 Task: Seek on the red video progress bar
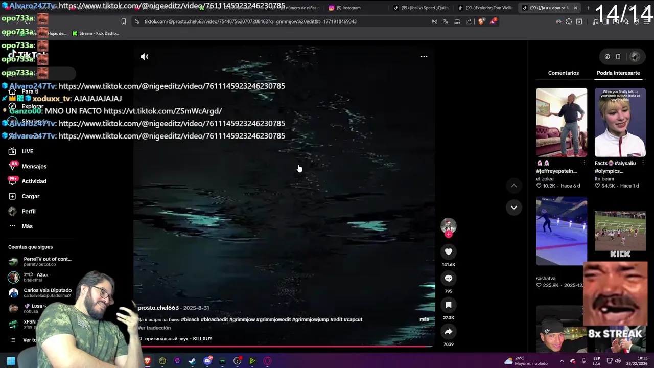click(x=284, y=347)
